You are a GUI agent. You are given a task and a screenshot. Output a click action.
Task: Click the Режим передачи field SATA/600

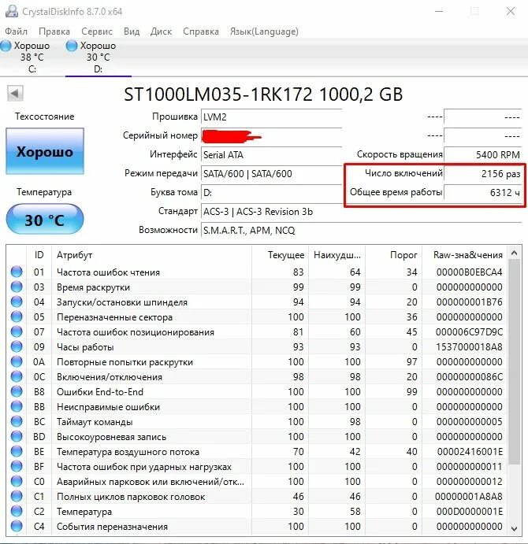[x=271, y=173]
